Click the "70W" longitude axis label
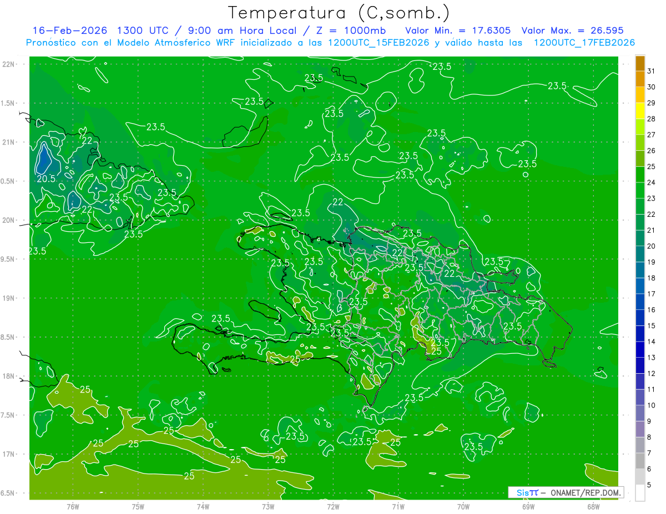 [463, 506]
